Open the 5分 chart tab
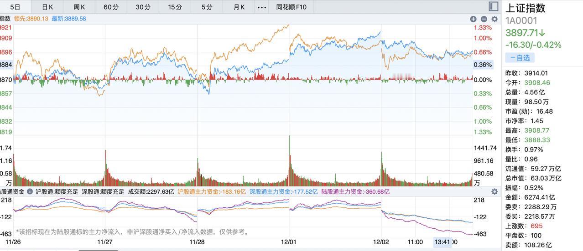 point(207,7)
